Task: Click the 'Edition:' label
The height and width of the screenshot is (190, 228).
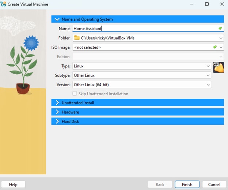Action: (x=64, y=57)
